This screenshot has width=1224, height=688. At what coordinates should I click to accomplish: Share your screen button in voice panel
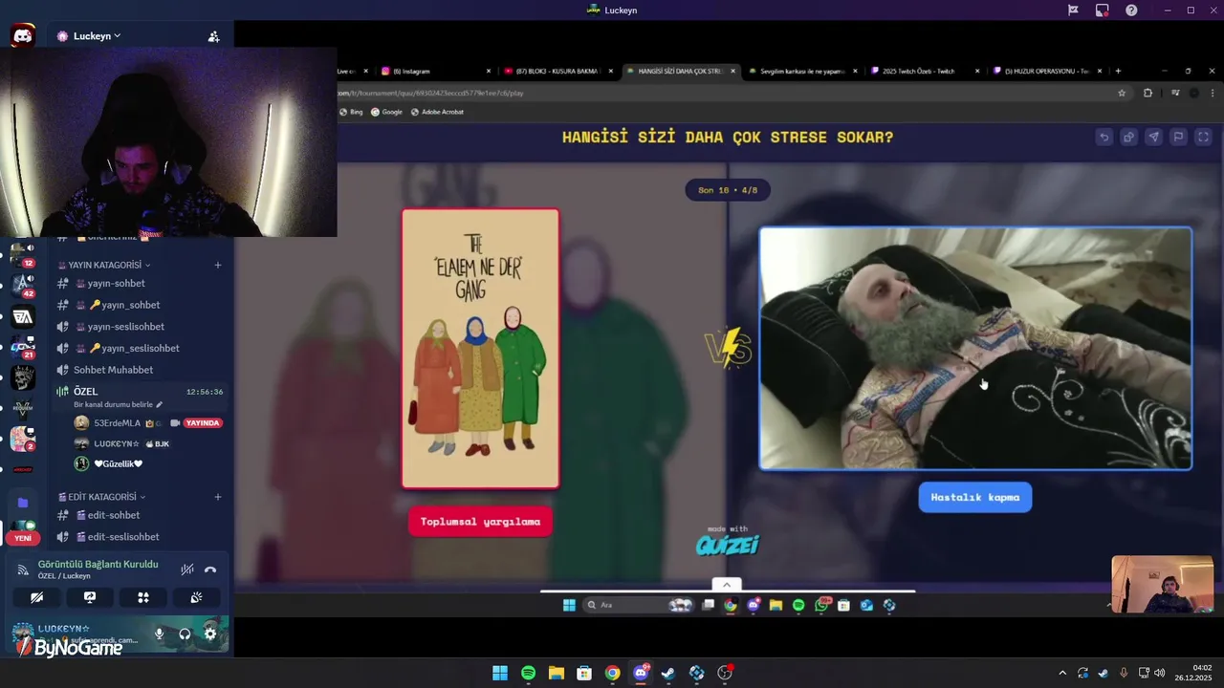click(x=90, y=597)
